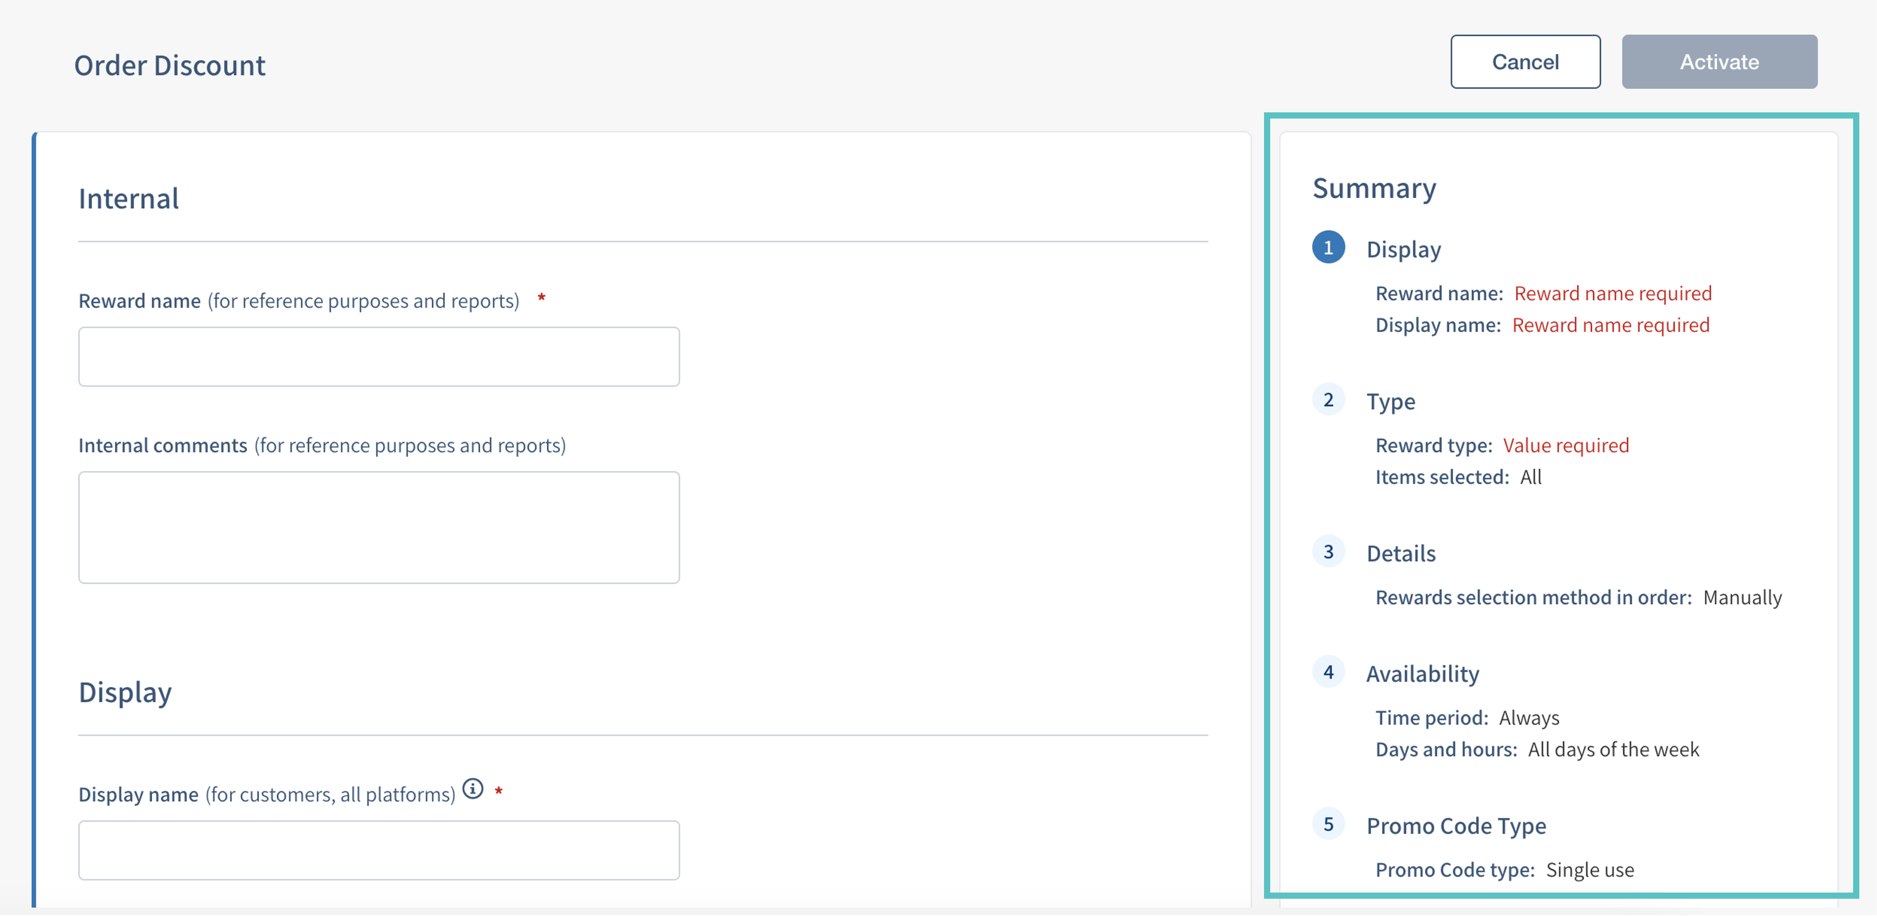Viewport: 1877px width, 916px height.
Task: Click the Cancel button
Action: pyautogui.click(x=1525, y=62)
